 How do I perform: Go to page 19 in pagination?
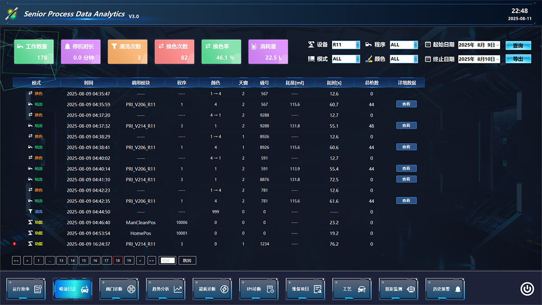(x=129, y=260)
